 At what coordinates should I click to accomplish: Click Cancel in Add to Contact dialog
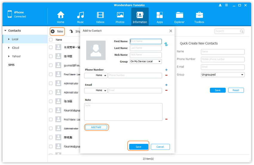pos(160,147)
